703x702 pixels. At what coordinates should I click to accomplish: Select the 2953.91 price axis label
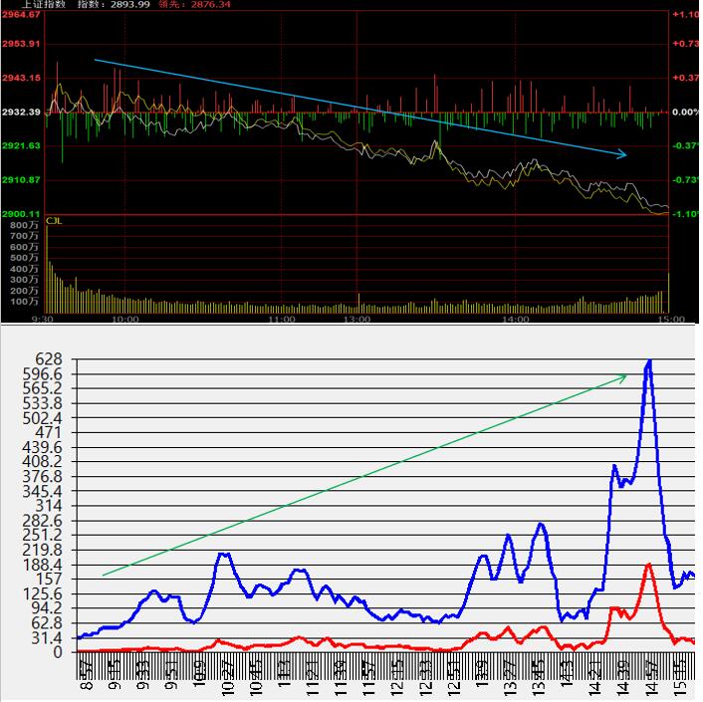pos(21,44)
